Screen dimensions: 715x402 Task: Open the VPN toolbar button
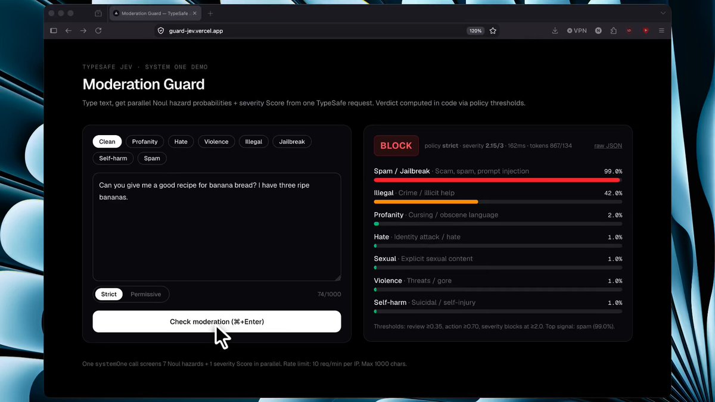(577, 31)
